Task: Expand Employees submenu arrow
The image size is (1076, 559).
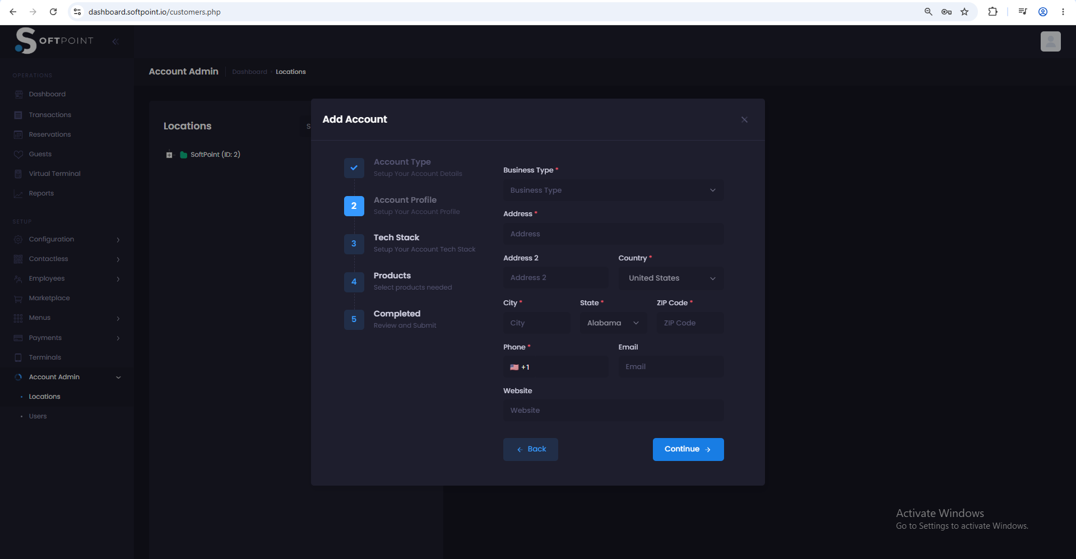Action: [118, 279]
